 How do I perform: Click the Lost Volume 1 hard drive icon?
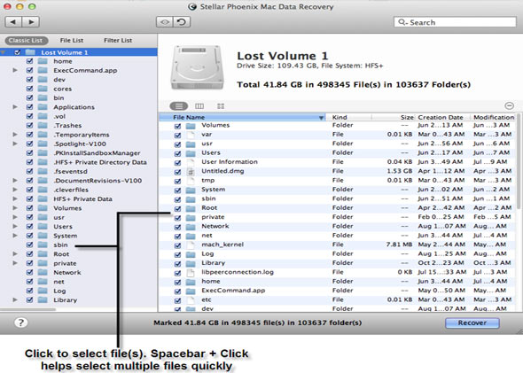197,68
